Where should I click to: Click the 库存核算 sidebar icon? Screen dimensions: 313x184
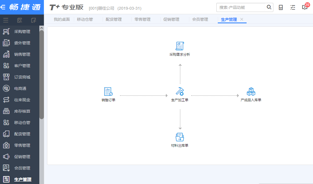click(x=6, y=111)
